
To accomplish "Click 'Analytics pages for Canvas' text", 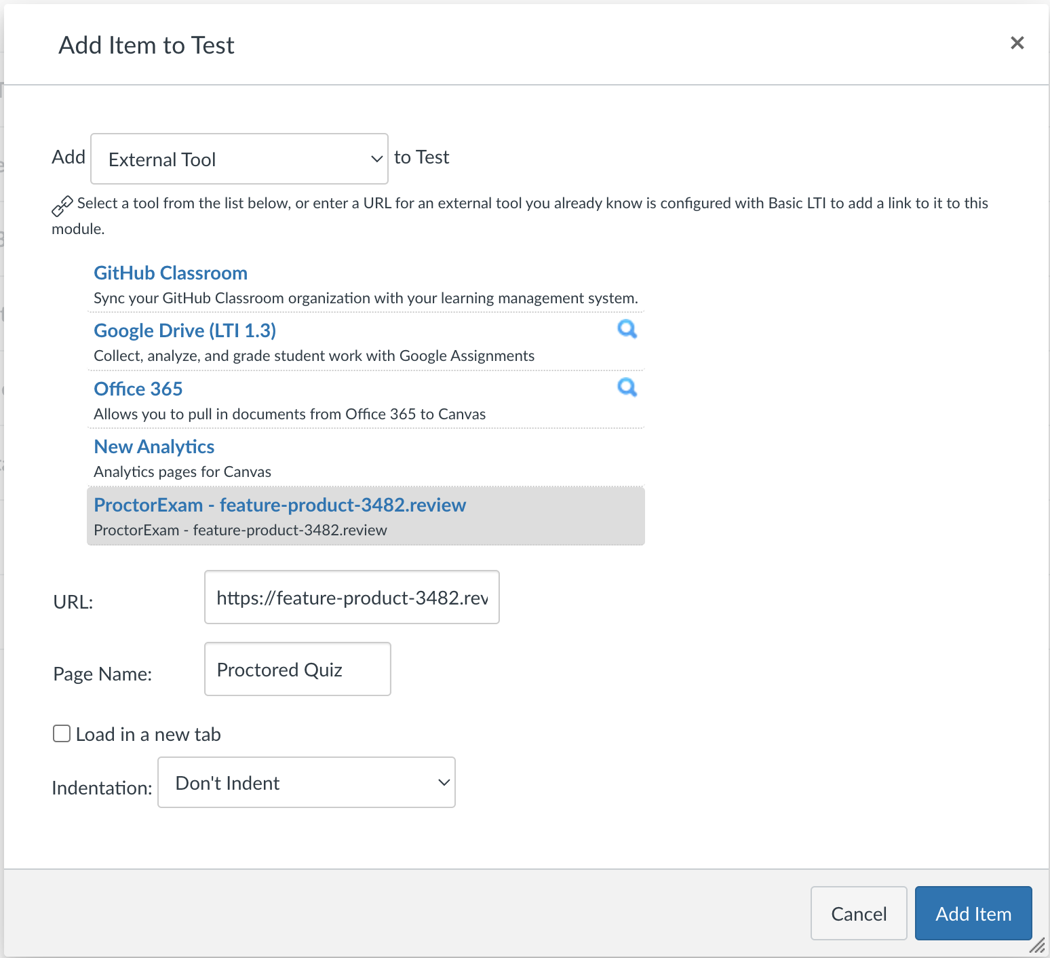I will click(182, 472).
